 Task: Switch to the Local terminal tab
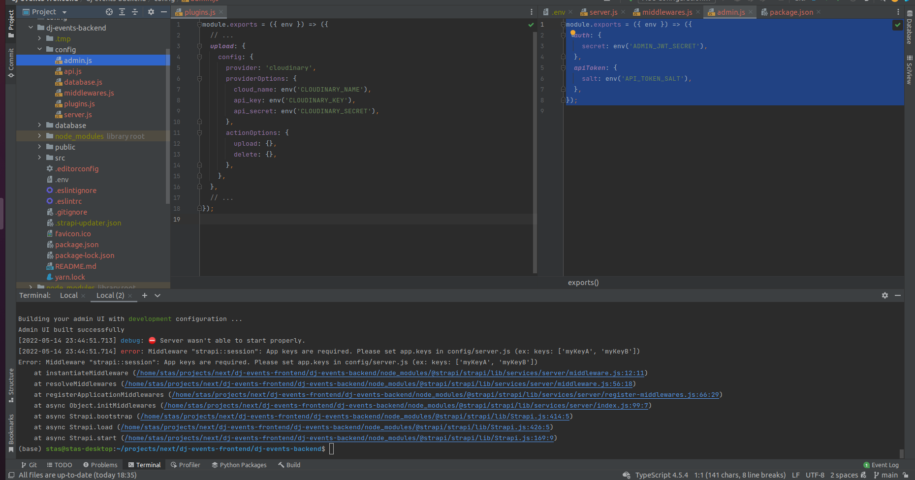point(69,295)
